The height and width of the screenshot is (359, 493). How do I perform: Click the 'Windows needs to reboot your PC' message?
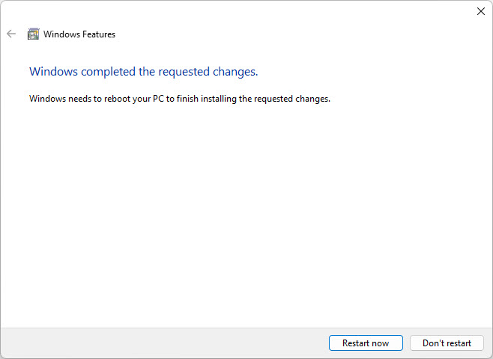point(179,98)
